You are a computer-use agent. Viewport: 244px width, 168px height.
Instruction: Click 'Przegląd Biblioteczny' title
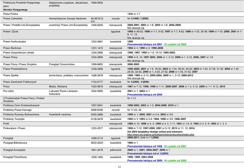coord(15,143)
